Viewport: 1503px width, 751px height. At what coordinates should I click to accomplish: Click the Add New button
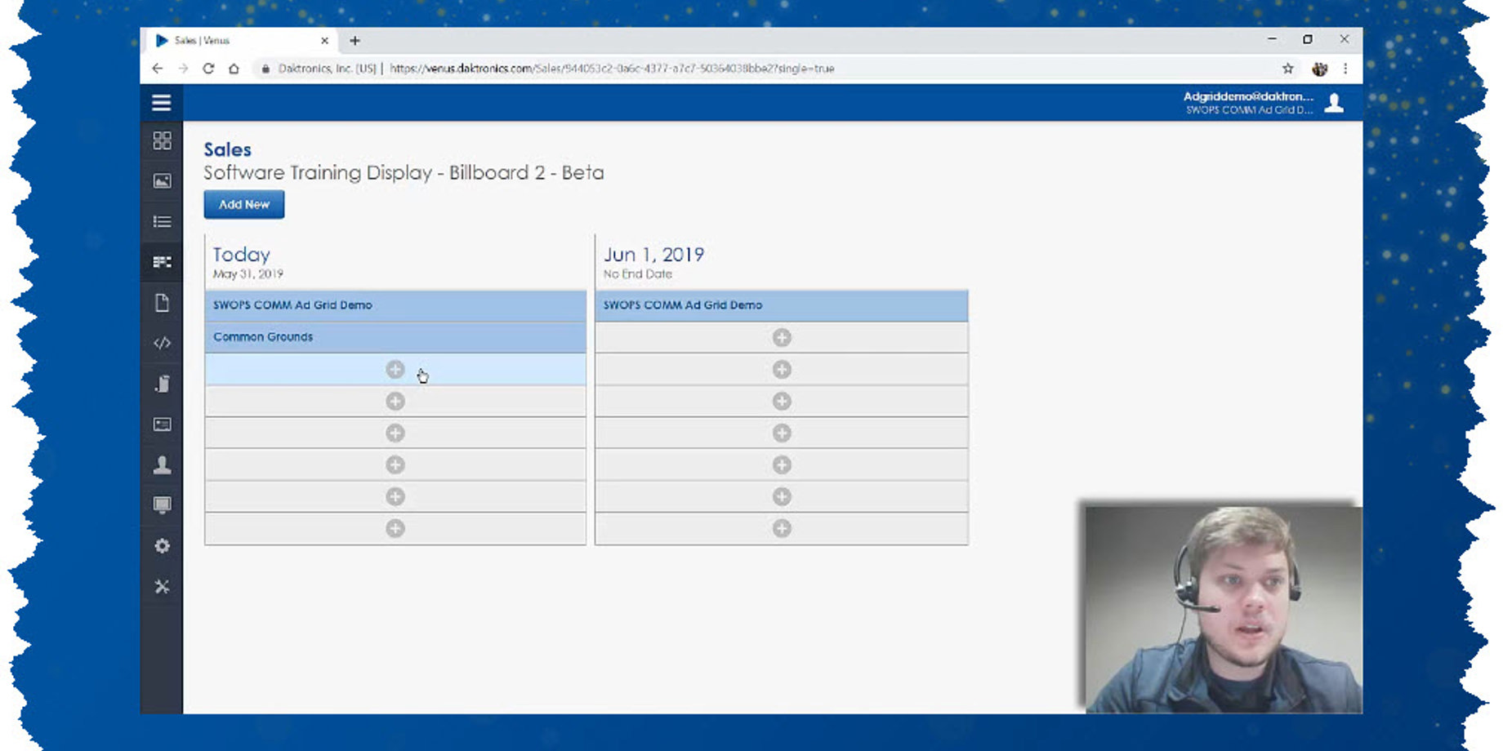click(243, 204)
